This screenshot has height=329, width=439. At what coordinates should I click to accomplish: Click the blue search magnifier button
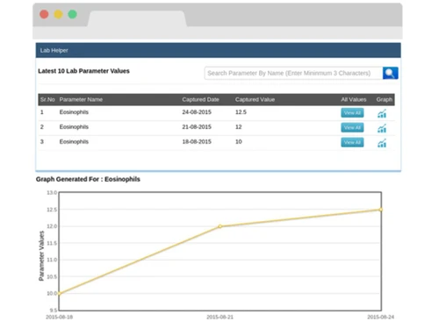click(390, 73)
